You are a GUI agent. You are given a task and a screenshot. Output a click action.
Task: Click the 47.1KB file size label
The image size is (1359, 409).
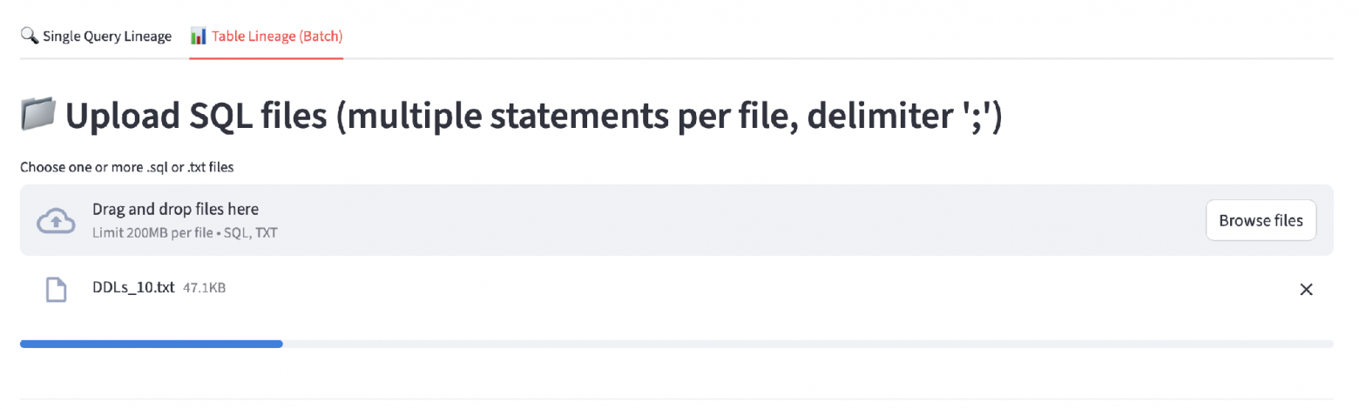[205, 287]
